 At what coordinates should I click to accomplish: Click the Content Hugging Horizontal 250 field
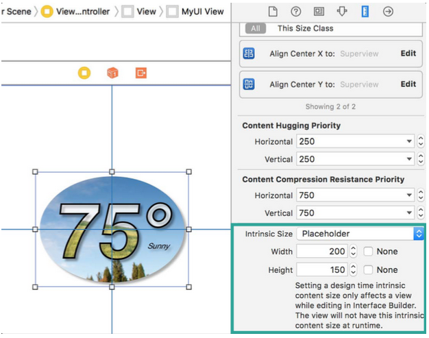pos(355,141)
